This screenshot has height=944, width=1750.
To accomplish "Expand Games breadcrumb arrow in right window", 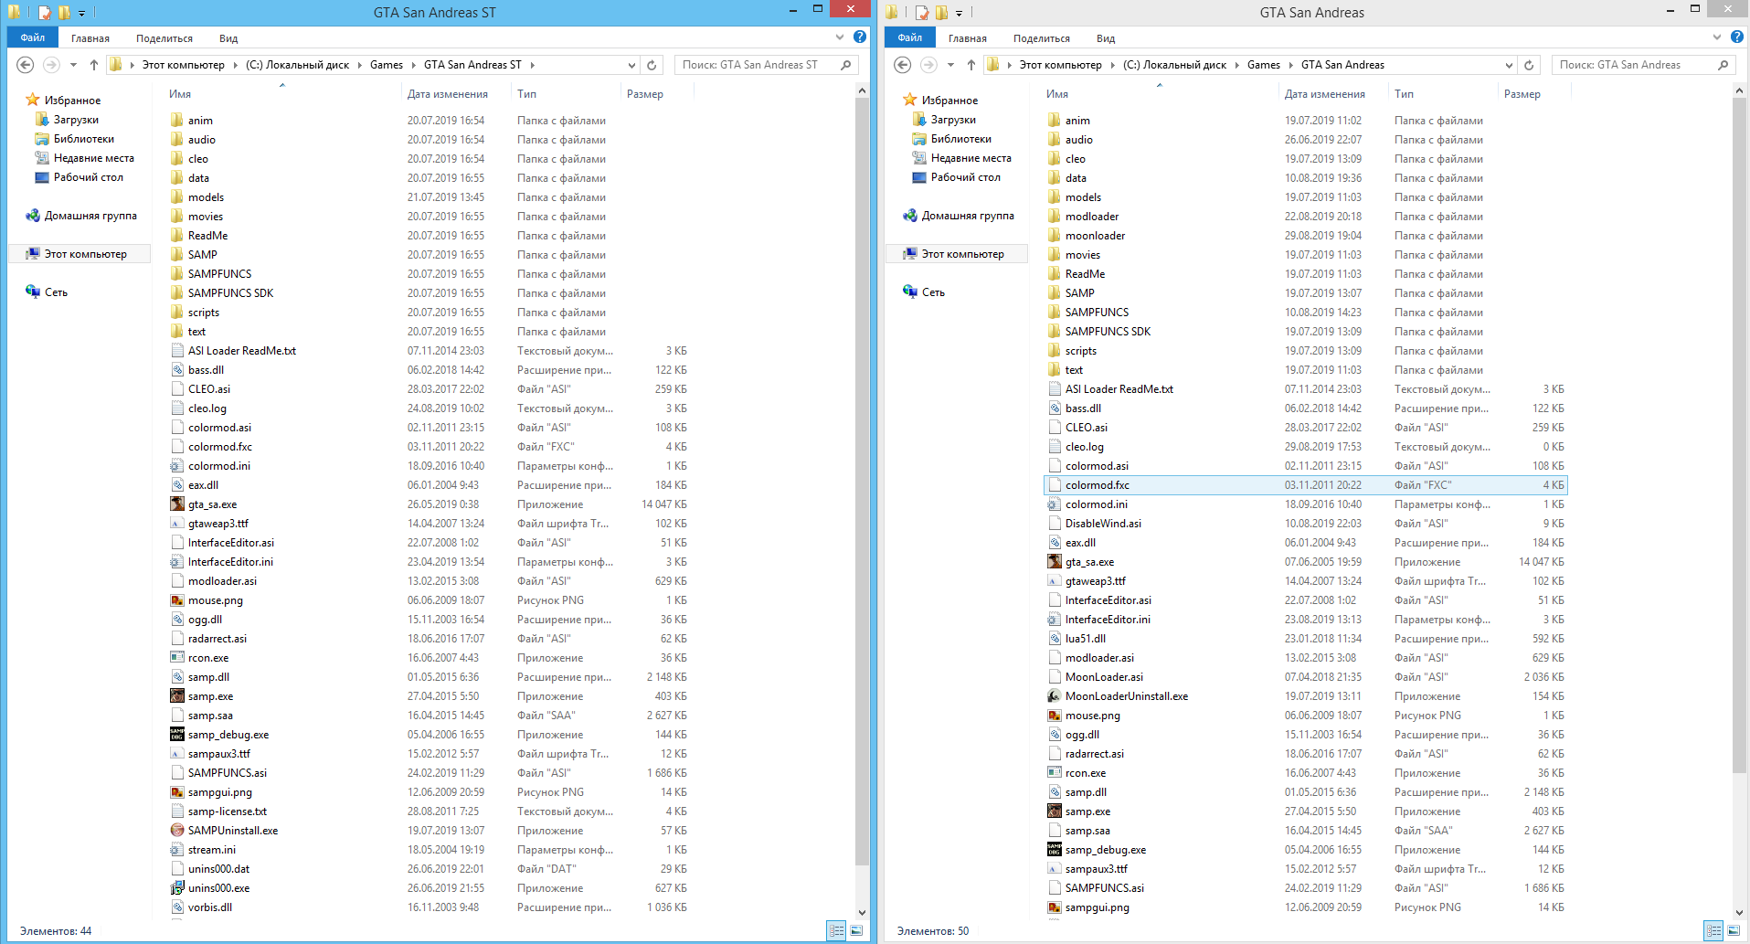I will click(x=1291, y=65).
